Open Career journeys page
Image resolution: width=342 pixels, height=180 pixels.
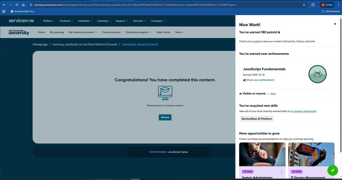click(111, 32)
